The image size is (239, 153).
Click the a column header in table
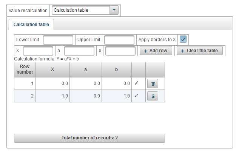click(86, 70)
